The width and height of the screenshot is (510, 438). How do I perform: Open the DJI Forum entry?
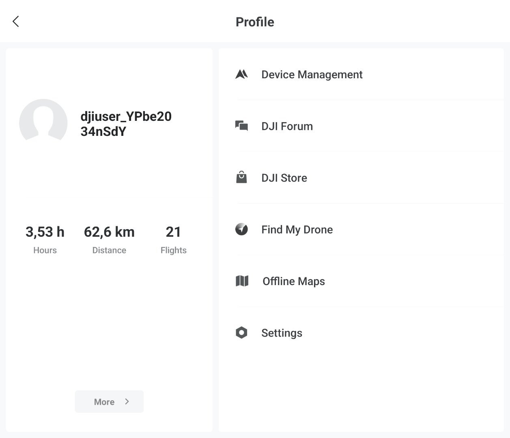point(361,126)
